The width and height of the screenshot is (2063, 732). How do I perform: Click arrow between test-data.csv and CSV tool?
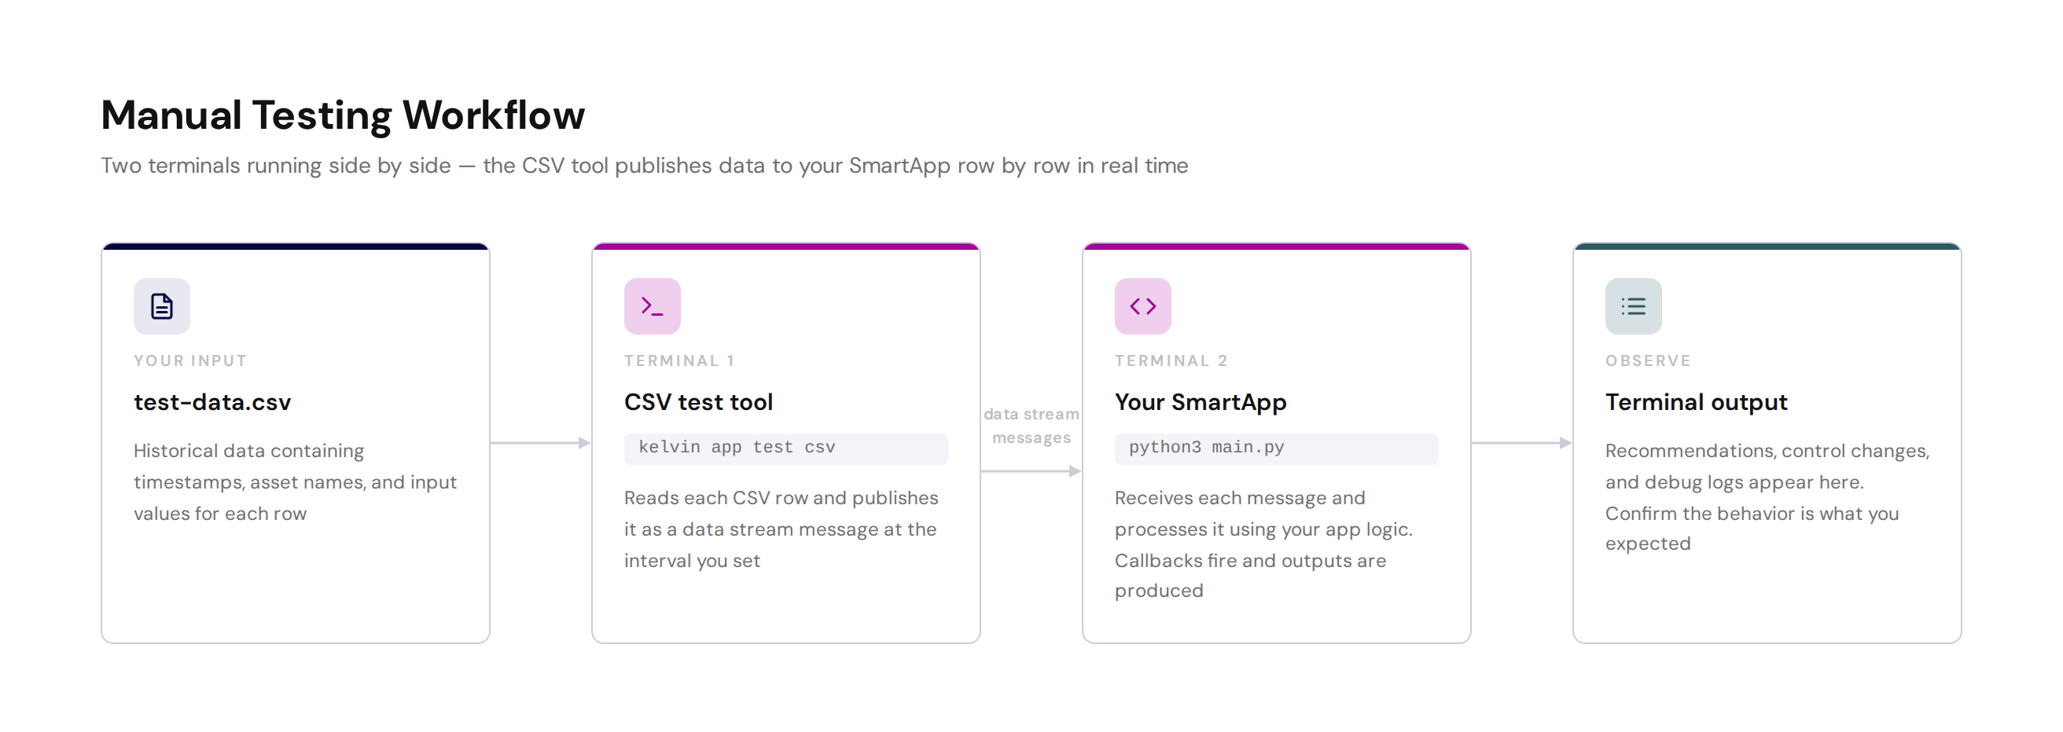point(541,442)
